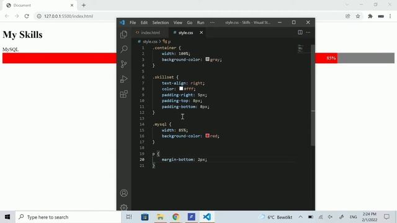Open the VS Code Explorer panel
Screen dimensions: 397x223
click(124, 35)
